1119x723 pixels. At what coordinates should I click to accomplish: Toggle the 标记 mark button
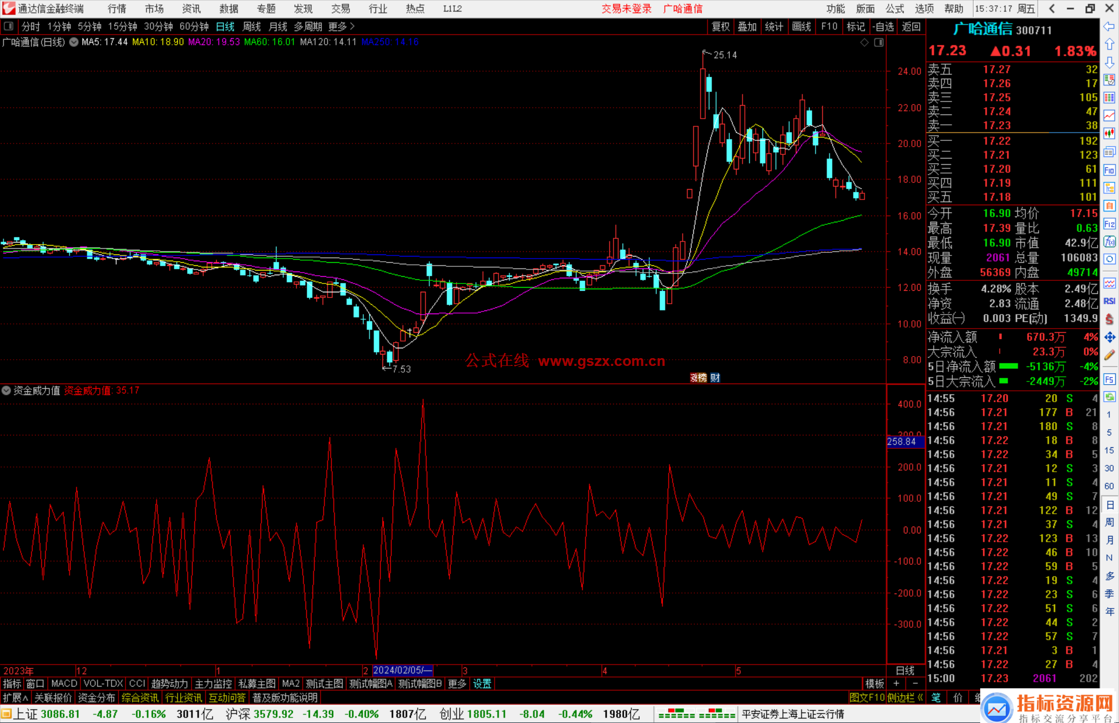point(855,26)
